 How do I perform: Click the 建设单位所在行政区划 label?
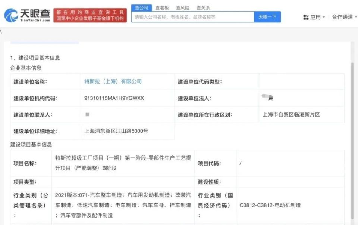205,115
